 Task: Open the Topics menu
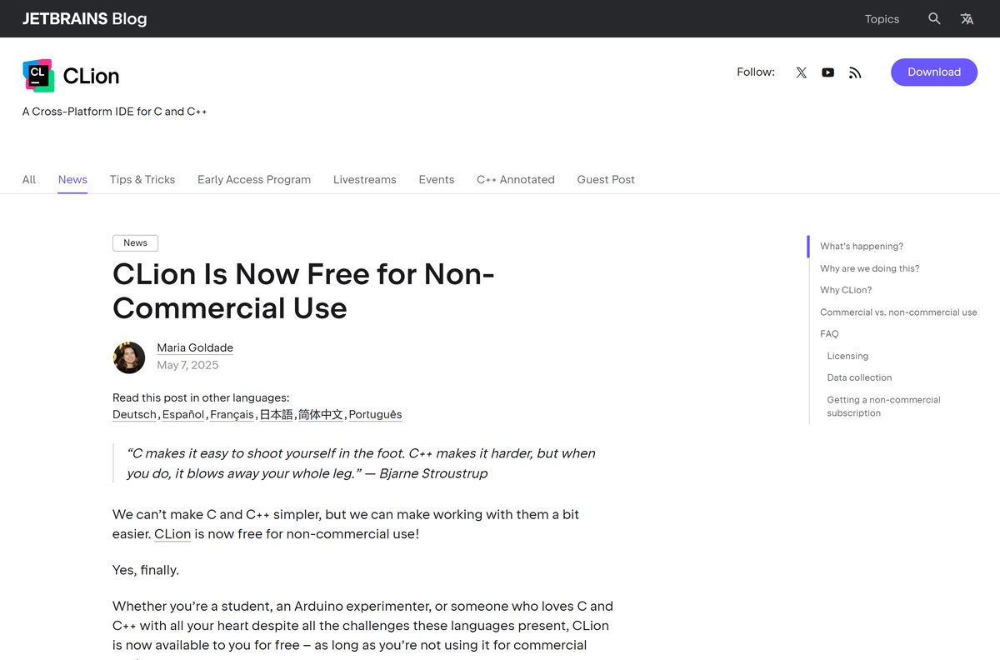tap(882, 19)
